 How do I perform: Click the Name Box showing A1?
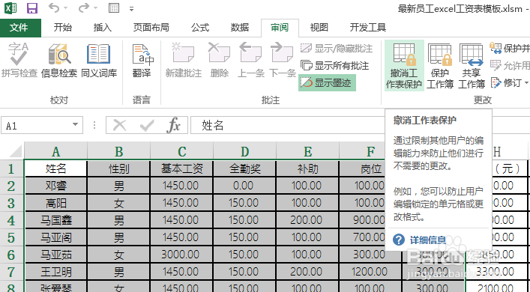pyautogui.click(x=37, y=125)
